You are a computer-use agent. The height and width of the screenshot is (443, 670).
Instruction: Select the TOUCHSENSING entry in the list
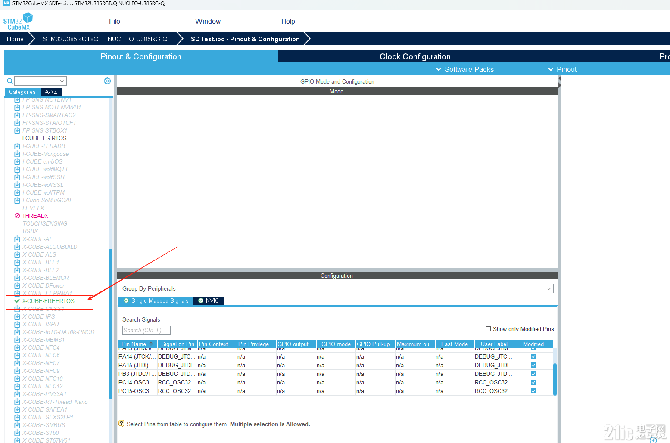pyautogui.click(x=45, y=223)
